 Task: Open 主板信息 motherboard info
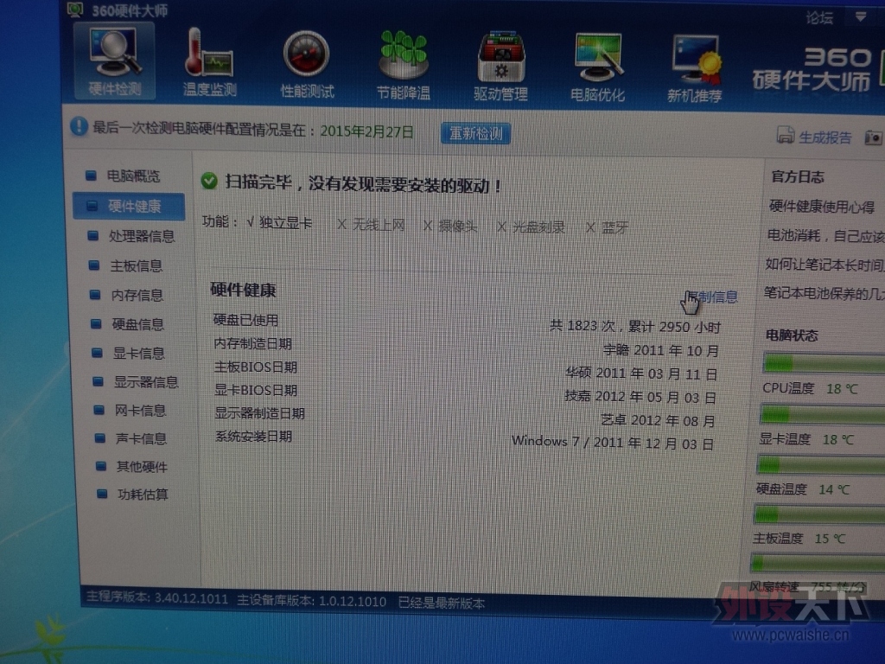pyautogui.click(x=136, y=265)
